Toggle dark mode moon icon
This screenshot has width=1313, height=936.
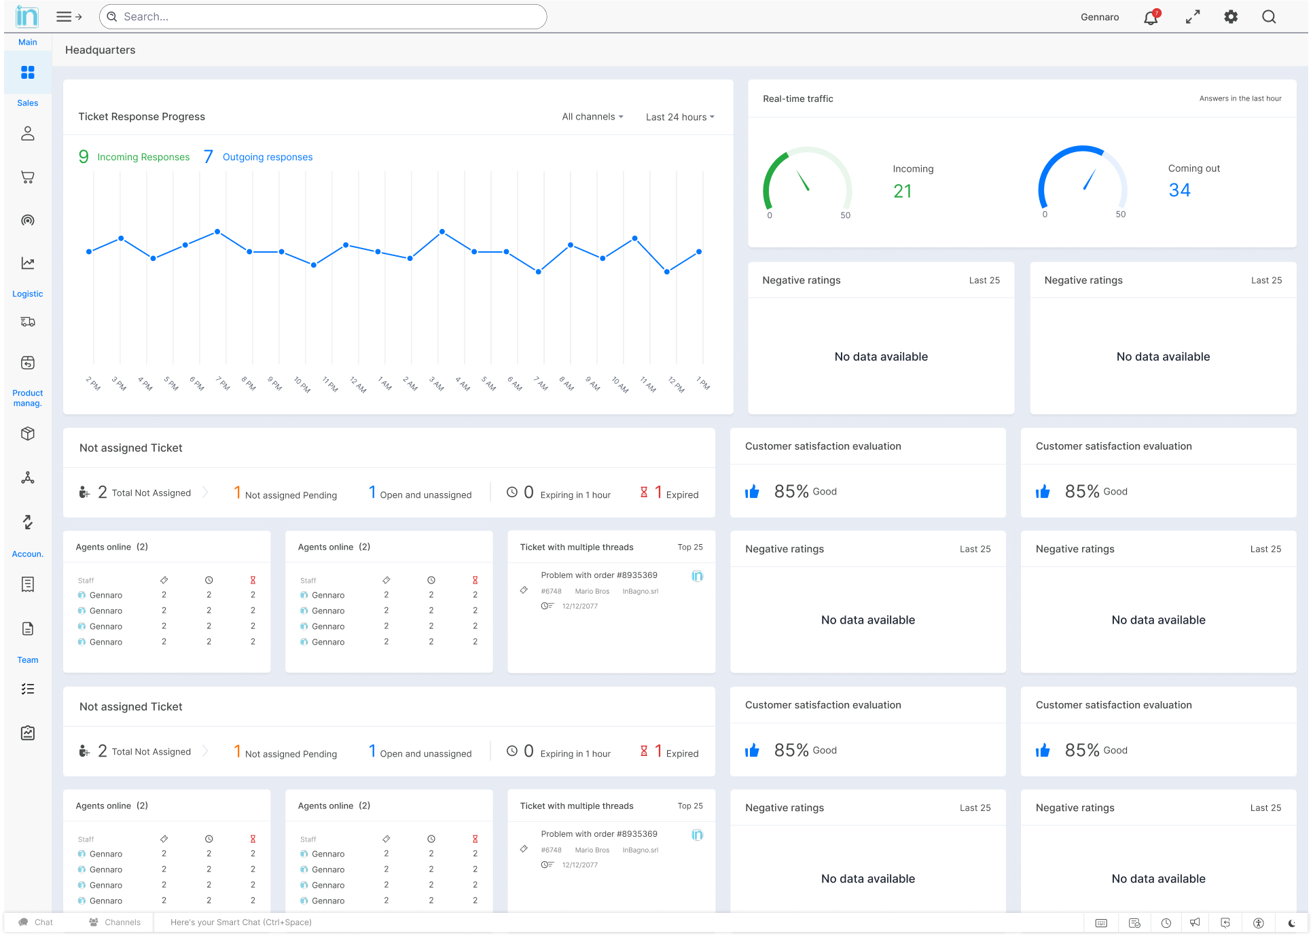pos(1292,922)
